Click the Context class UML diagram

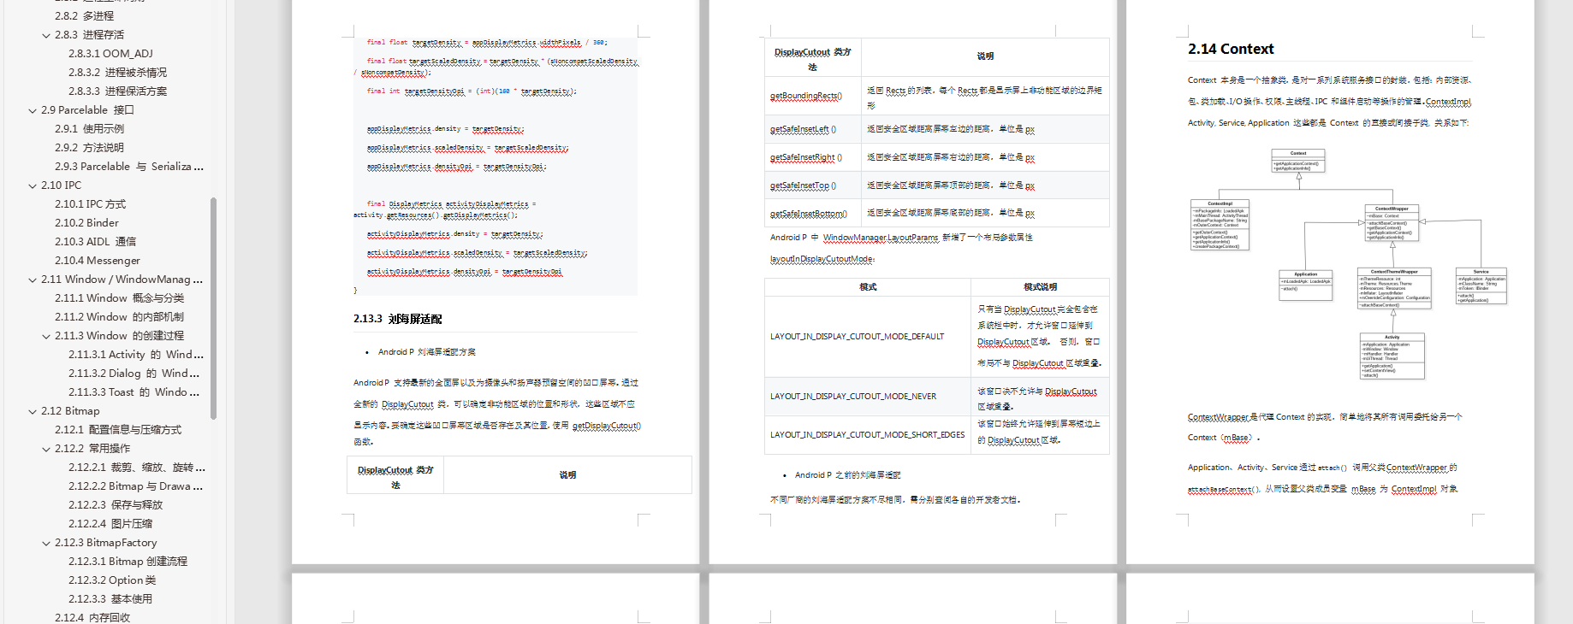1349,264
